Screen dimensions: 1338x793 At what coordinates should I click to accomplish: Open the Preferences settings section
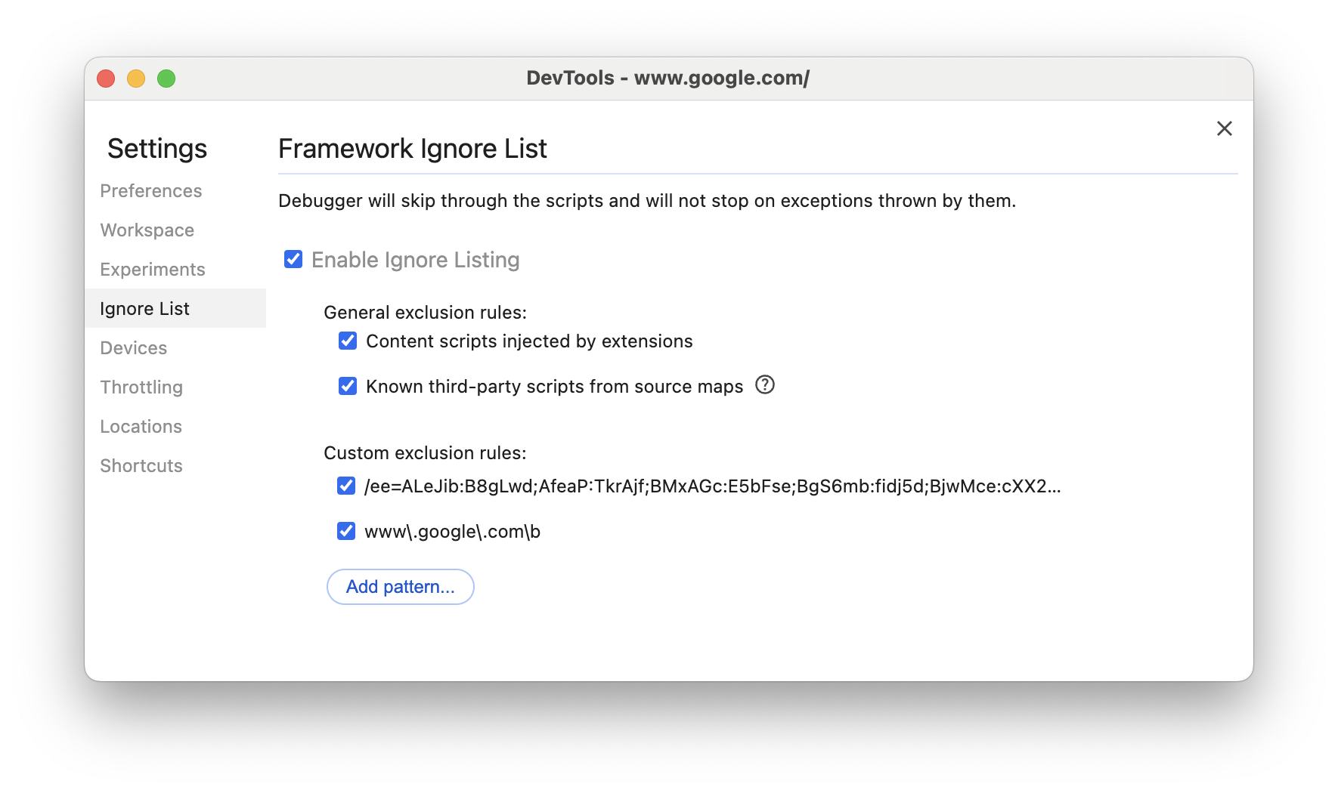(x=150, y=190)
